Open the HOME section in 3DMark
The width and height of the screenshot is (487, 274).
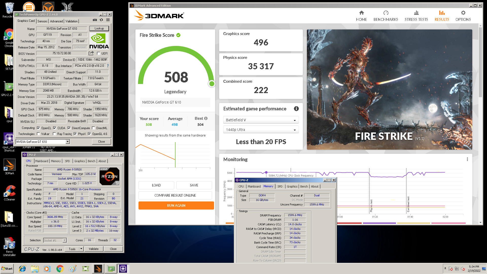point(361,16)
